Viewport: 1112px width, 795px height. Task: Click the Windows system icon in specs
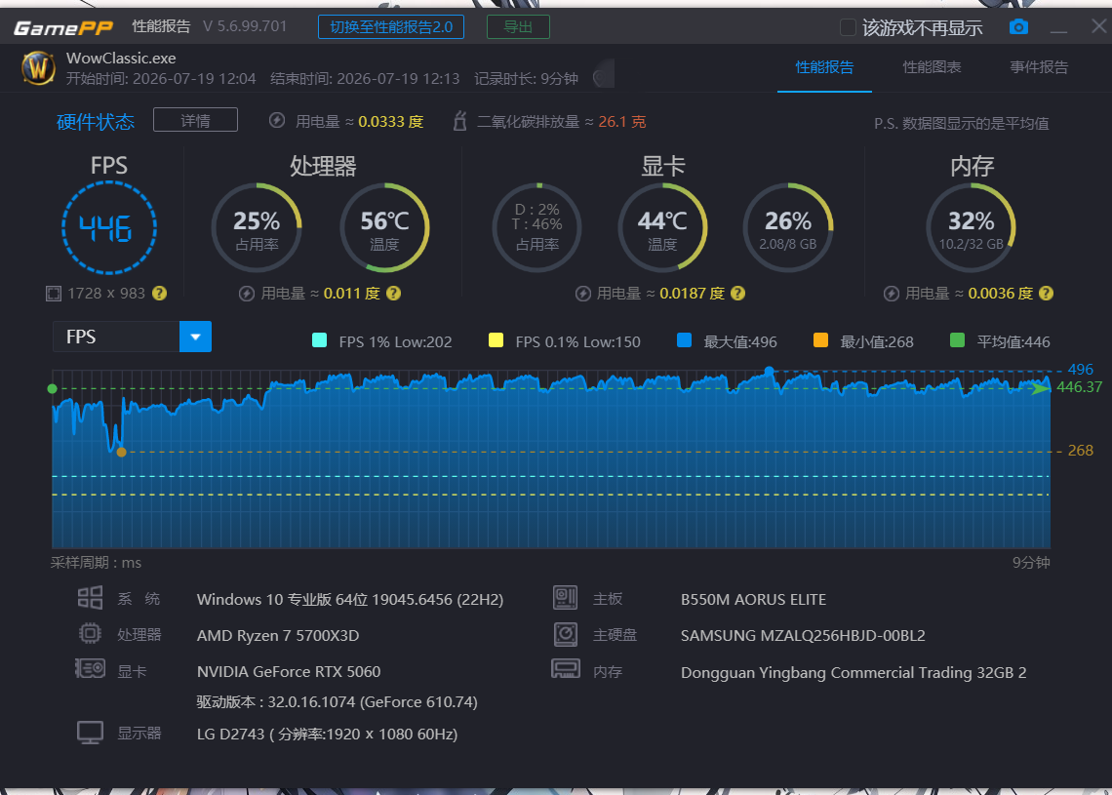pyautogui.click(x=90, y=598)
